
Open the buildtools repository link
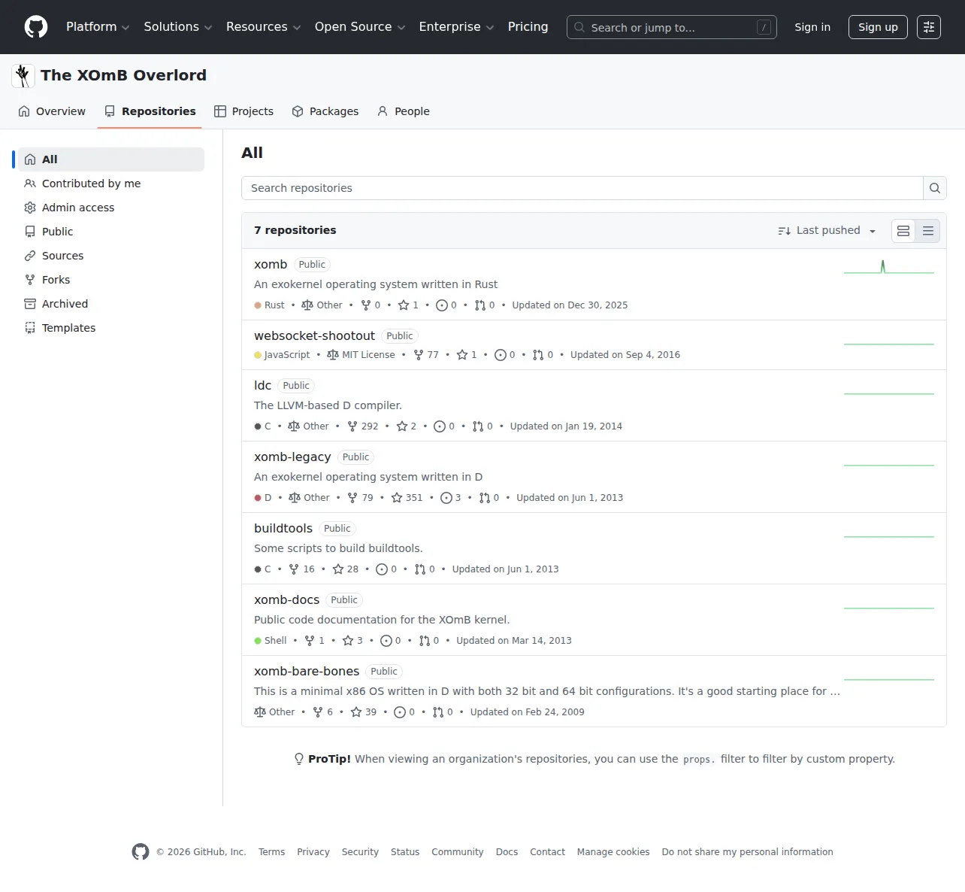283,529
